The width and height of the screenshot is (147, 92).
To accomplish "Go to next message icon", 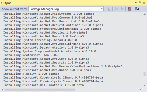I will 122,9.
